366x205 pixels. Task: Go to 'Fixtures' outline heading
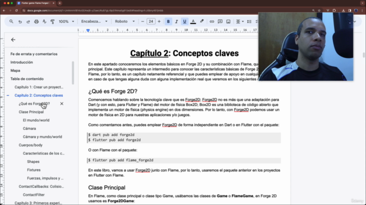[x=34, y=170]
